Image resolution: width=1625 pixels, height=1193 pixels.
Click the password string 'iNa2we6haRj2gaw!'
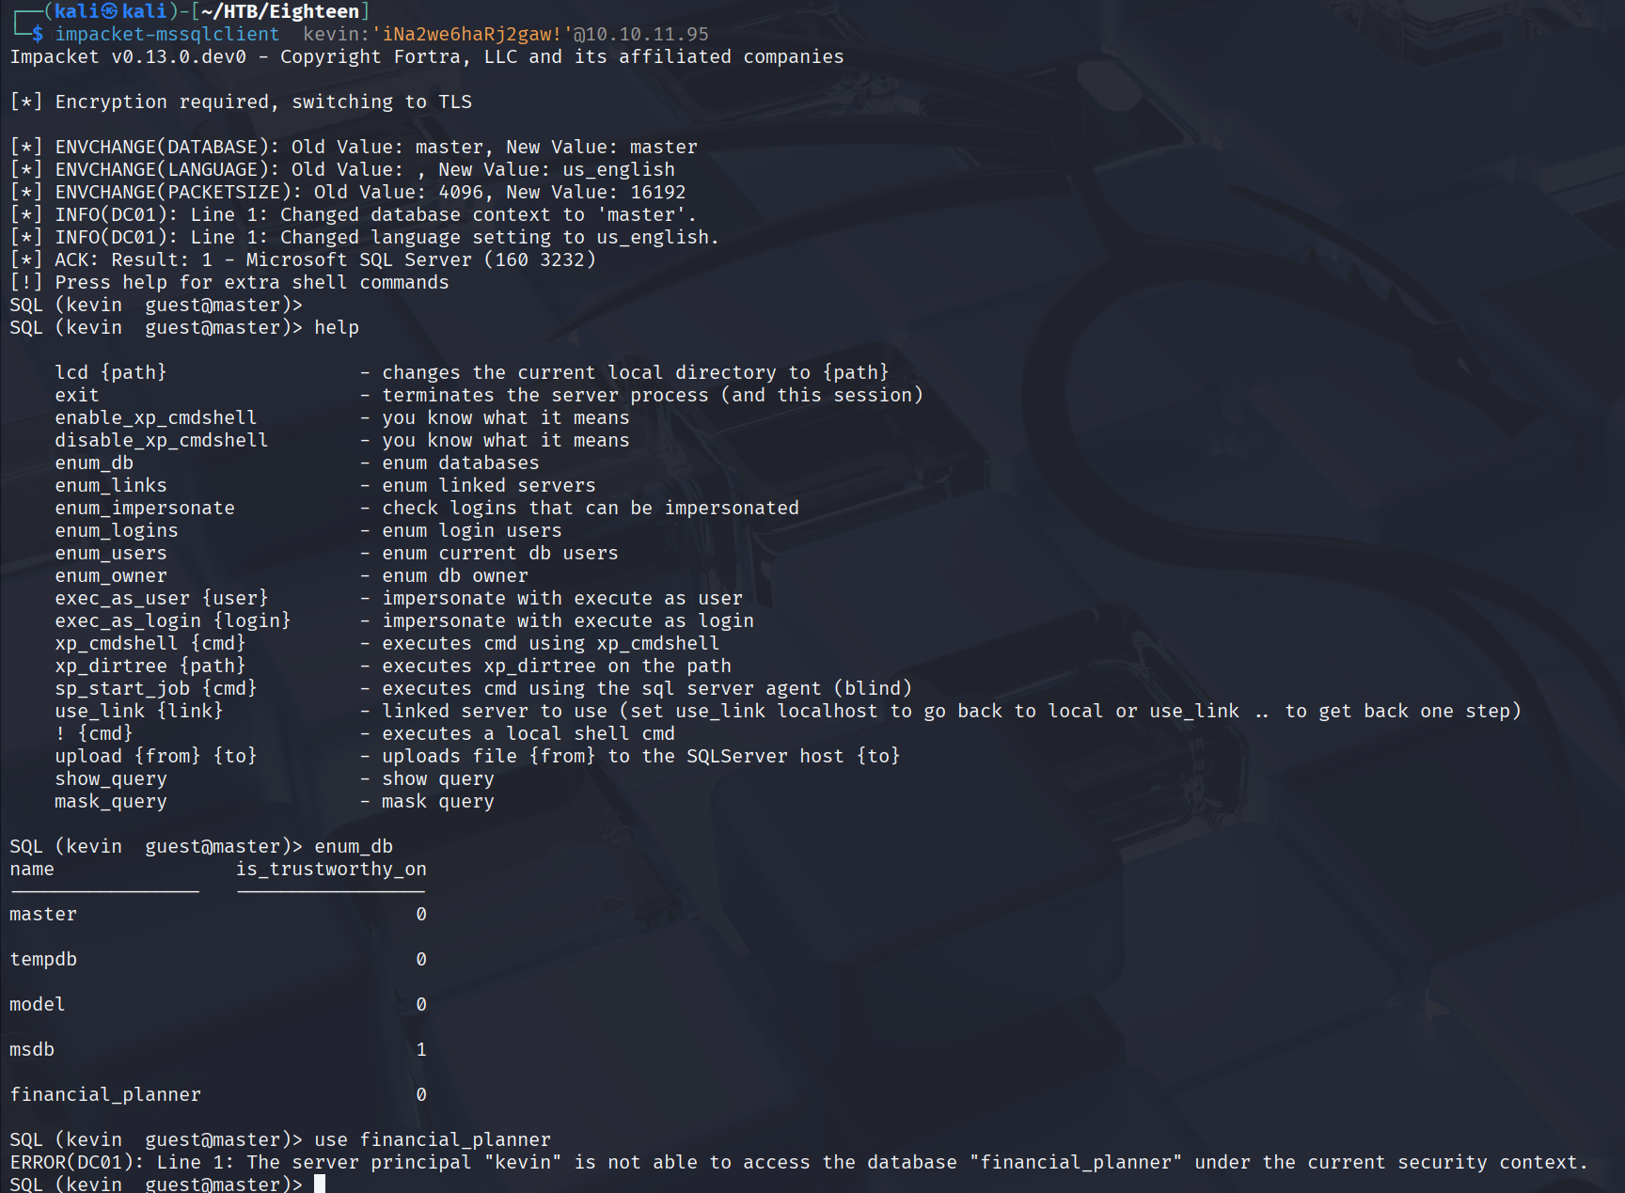(472, 34)
